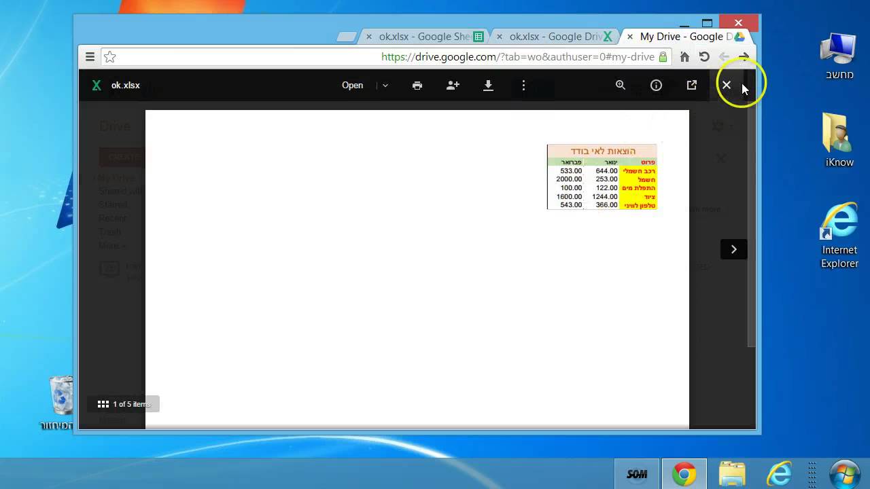
Task: Select the computer desktop icon
Action: [x=839, y=56]
